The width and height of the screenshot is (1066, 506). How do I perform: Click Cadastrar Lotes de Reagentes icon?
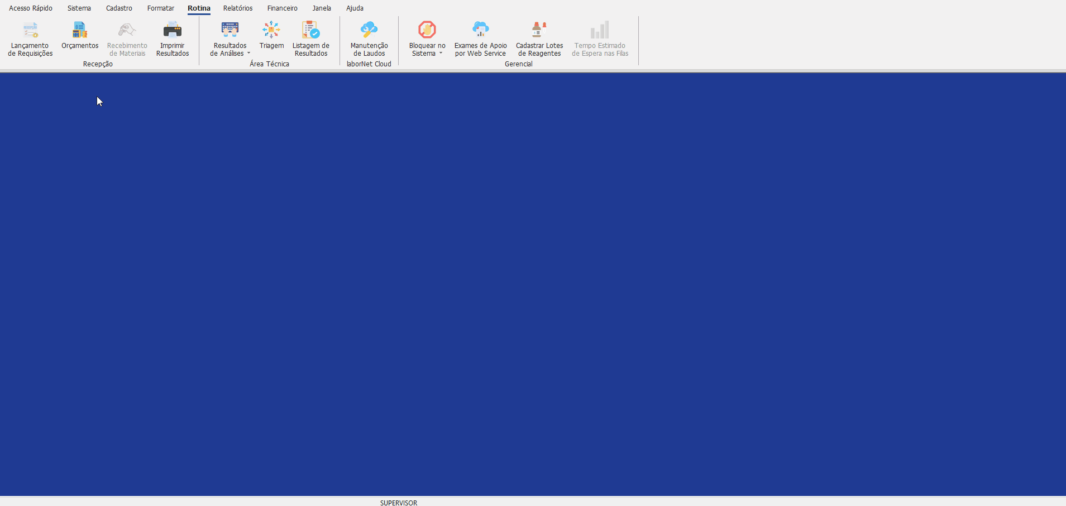(x=539, y=30)
